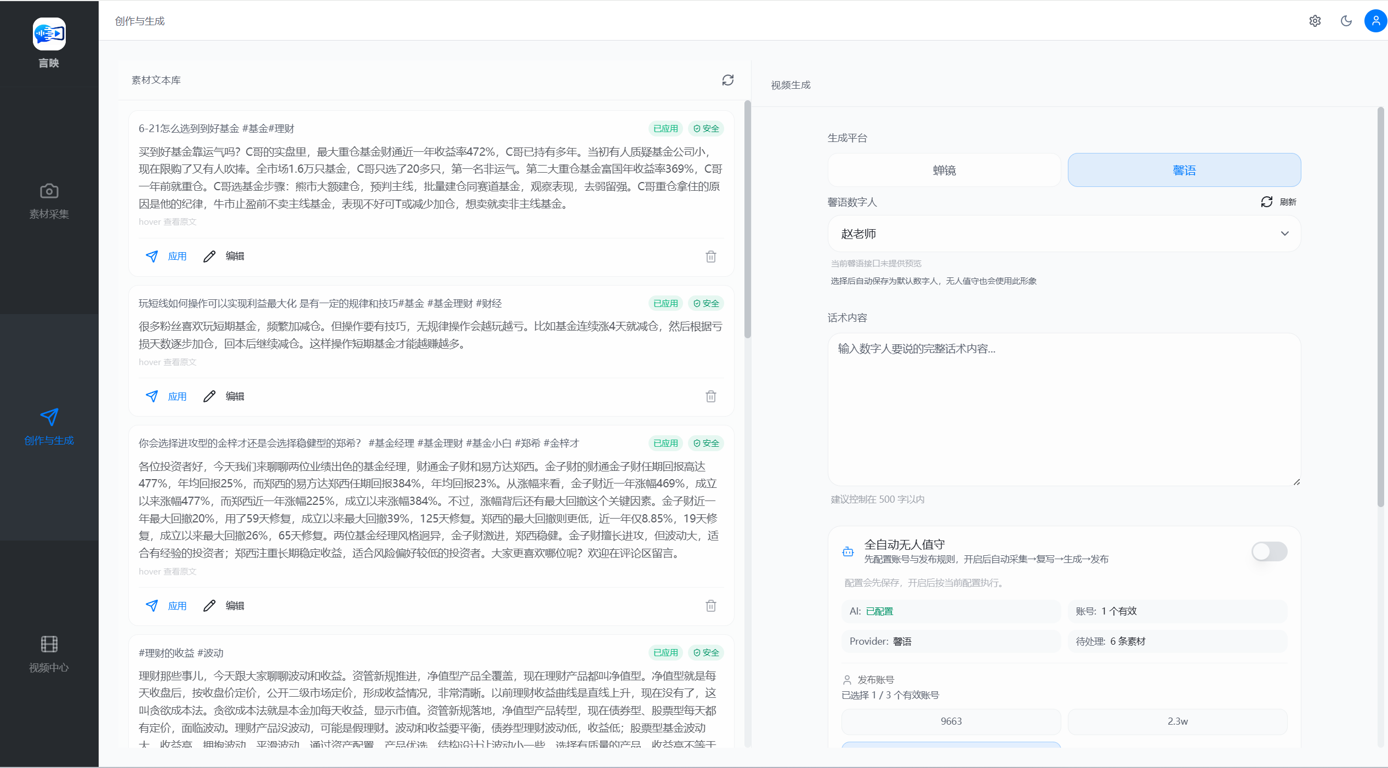This screenshot has height=768, width=1388.
Task: Click the 已应用 tag on 玩短线 card
Action: click(665, 303)
